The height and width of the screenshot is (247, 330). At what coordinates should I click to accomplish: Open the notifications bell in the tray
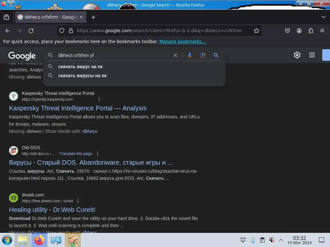243,240
